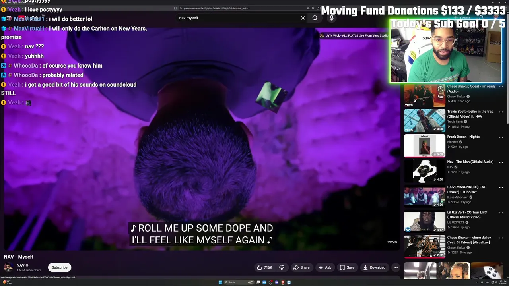Add Chase Shakur I'm ready to queue
Screen dimensions: 509x286
(440, 97)
